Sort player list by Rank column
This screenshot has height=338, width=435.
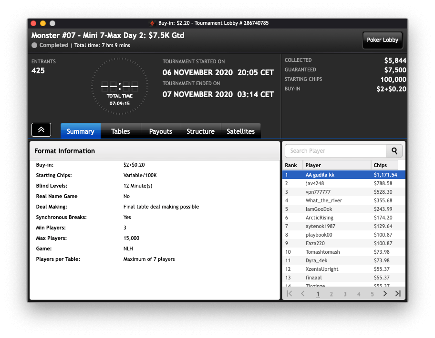click(291, 165)
